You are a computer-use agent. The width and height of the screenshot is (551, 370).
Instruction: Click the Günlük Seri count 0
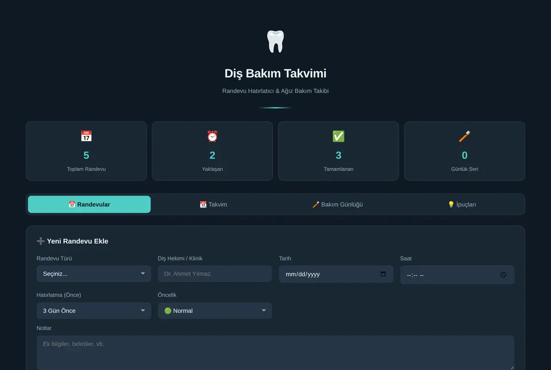click(x=465, y=155)
